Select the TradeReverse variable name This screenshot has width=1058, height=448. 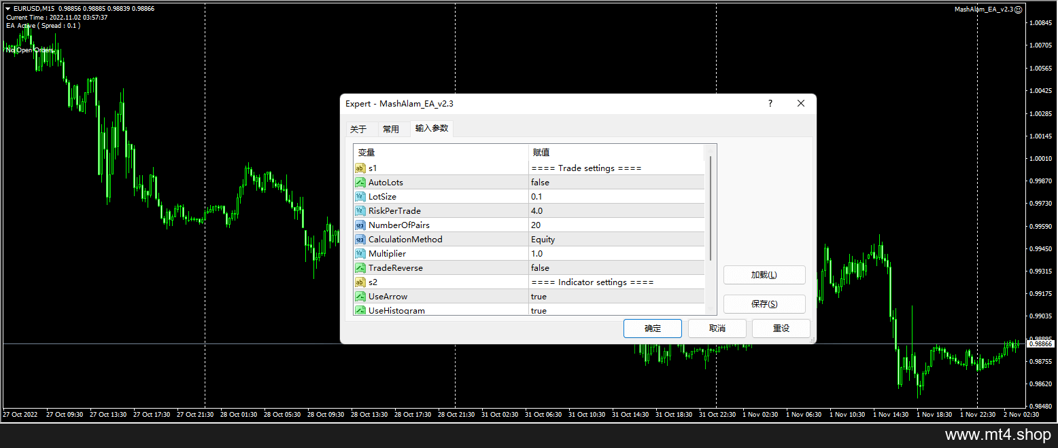click(396, 268)
